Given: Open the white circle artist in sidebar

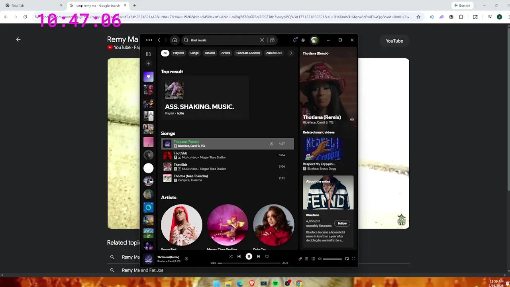Looking at the screenshot, I should point(148,168).
